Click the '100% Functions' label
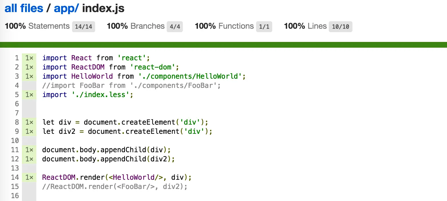 tap(224, 26)
